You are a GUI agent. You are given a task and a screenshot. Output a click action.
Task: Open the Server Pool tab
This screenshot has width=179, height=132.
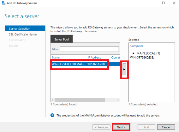point(62,39)
